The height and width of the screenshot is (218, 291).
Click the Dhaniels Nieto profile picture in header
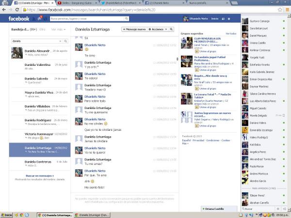click(186, 19)
